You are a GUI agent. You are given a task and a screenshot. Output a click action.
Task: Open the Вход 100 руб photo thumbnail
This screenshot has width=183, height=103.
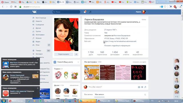click(x=138, y=72)
